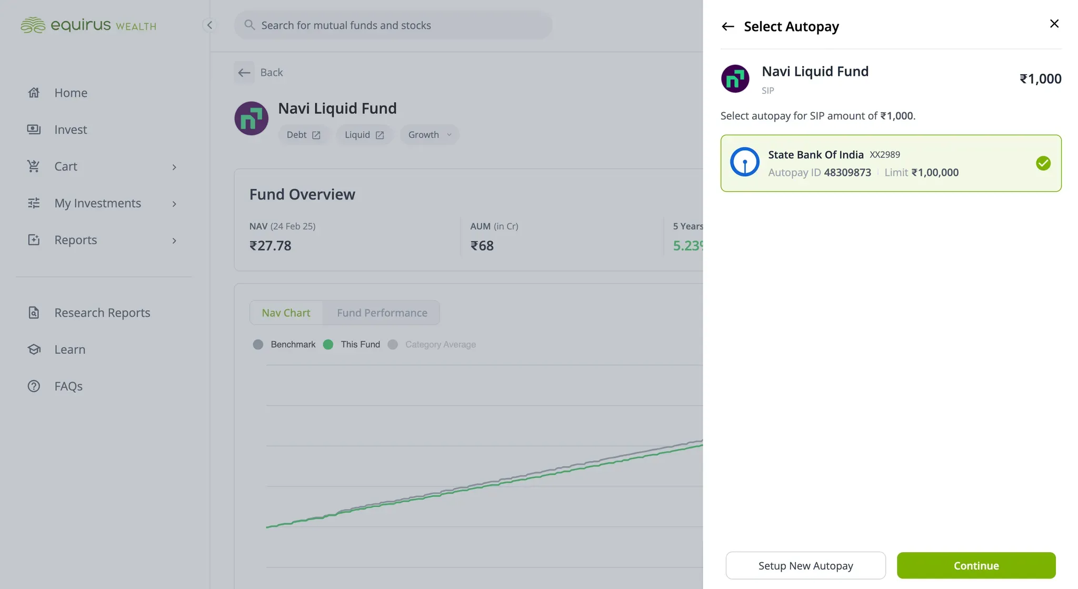
Task: Open the Debt category external link icon
Action: point(316,135)
